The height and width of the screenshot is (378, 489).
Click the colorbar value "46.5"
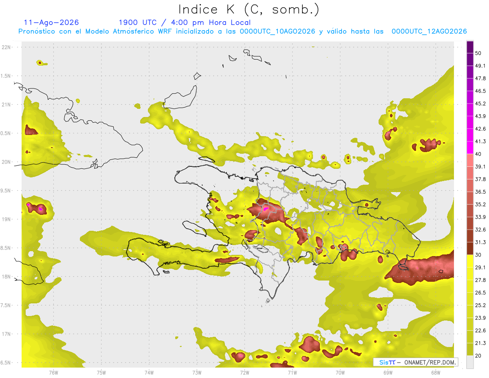480,91
